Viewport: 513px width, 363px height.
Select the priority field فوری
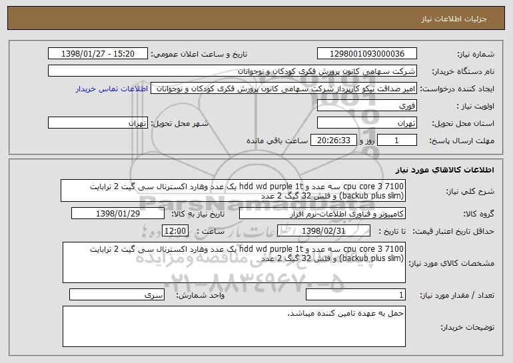click(x=366, y=106)
